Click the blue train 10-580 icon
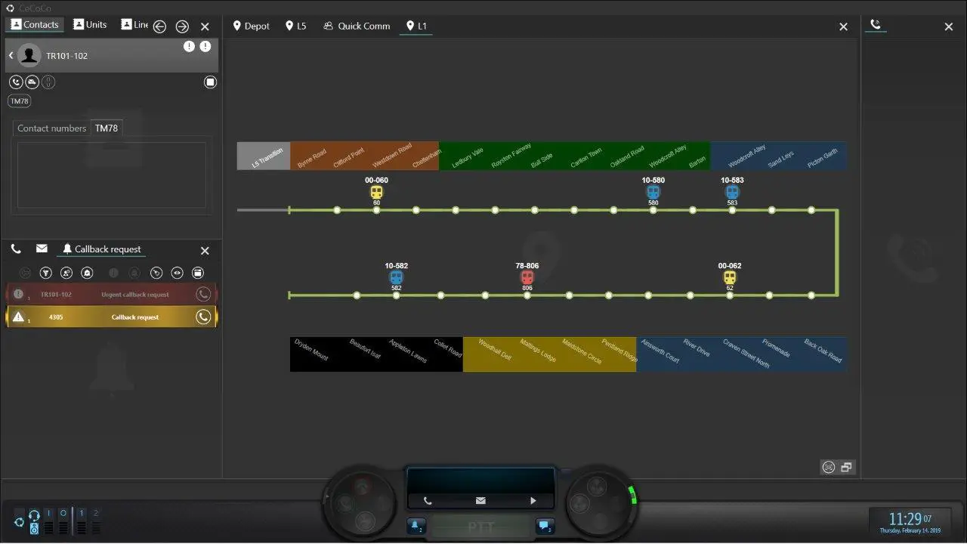967x544 pixels. point(653,193)
